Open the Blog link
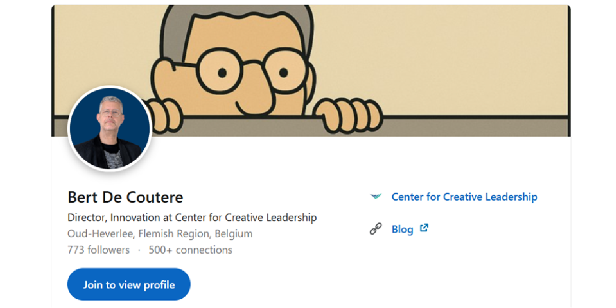Screen dimensions: 616x308 point(402,229)
